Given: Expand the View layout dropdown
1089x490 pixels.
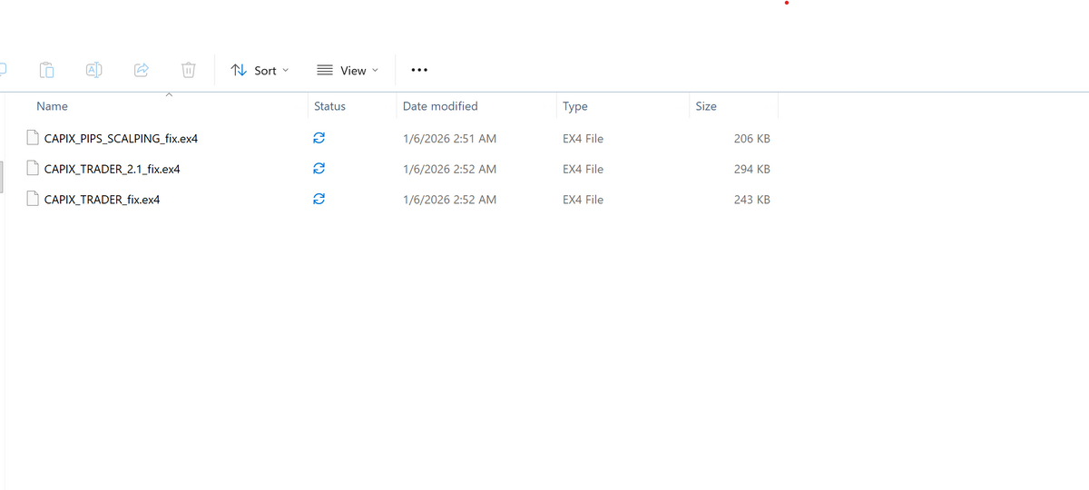Looking at the screenshot, I should [x=348, y=70].
